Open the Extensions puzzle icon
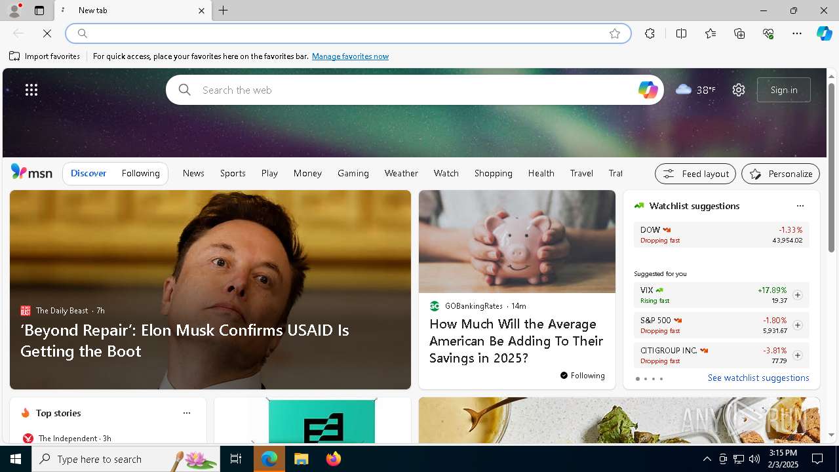 pos(650,33)
